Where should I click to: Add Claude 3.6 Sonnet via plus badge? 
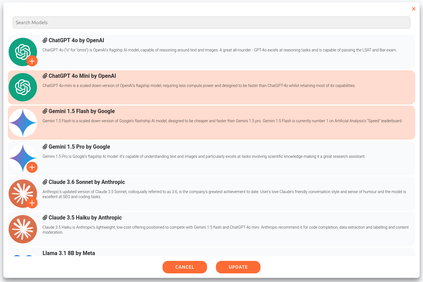(32, 203)
